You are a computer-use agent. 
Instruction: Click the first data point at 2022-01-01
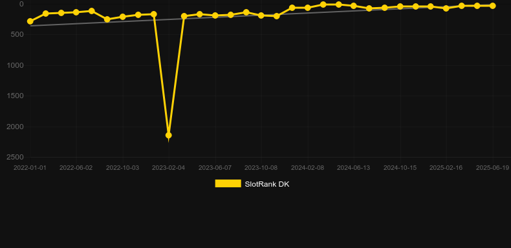click(30, 21)
